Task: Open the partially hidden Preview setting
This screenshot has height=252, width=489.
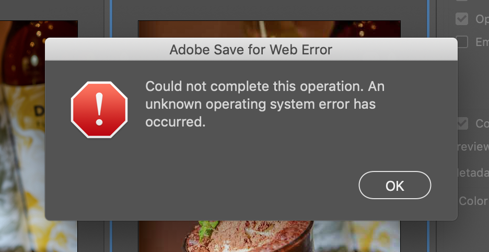Action: 473,146
